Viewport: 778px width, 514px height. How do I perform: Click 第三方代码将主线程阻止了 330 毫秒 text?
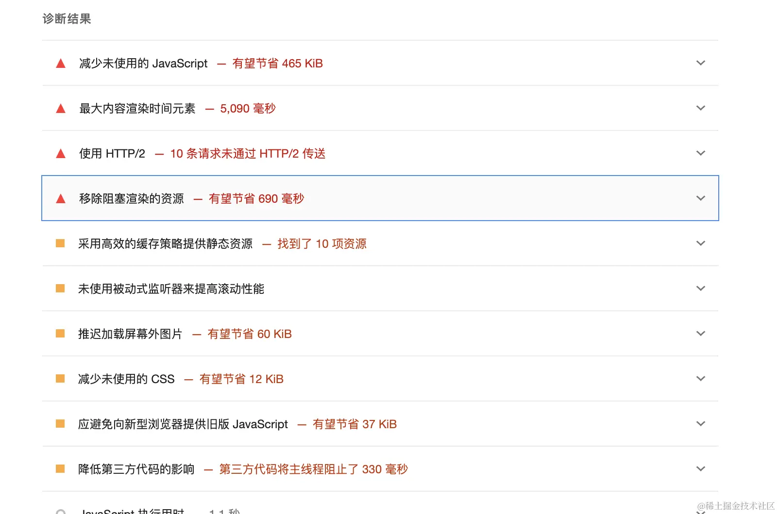click(313, 469)
